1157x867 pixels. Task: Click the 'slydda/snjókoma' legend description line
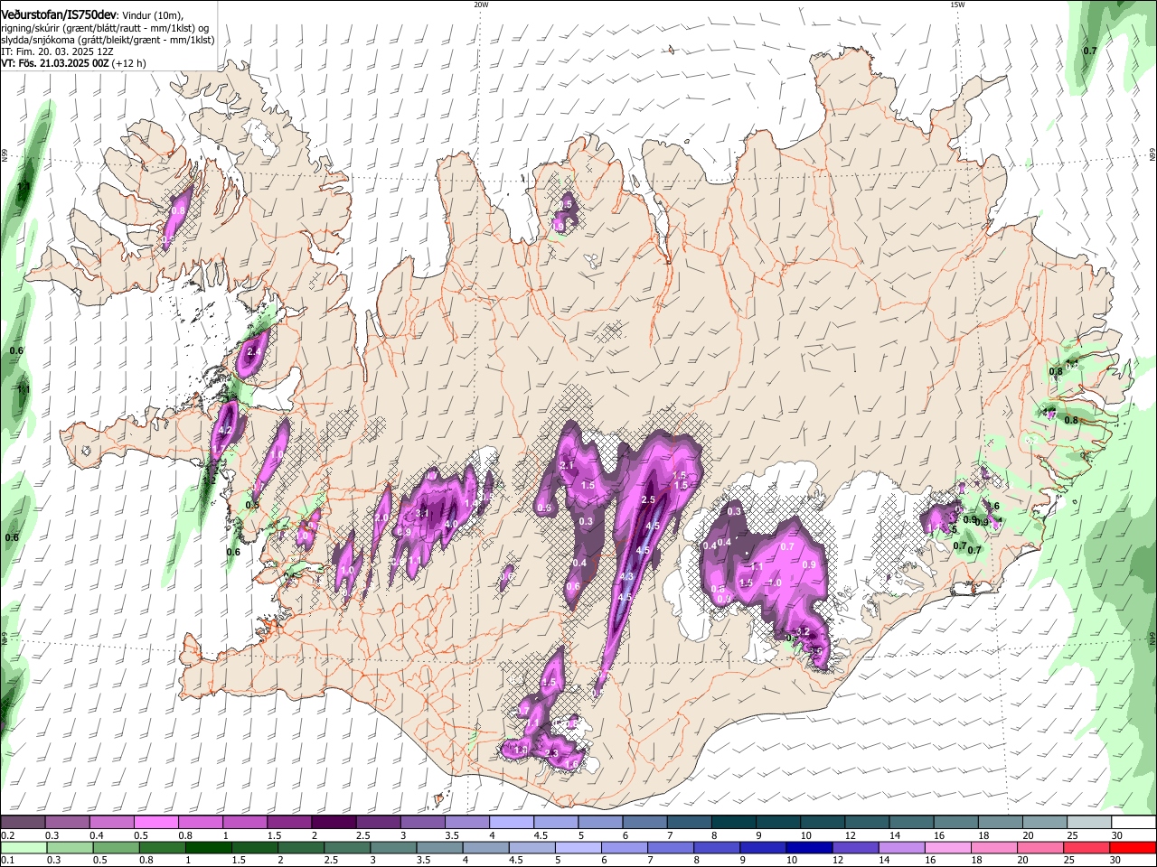tap(108, 40)
